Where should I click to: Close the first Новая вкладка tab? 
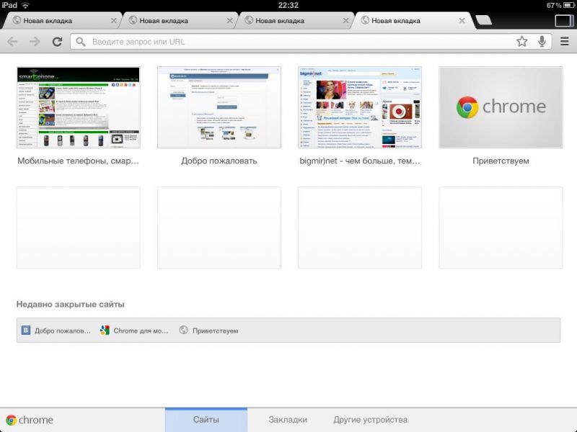tap(114, 21)
